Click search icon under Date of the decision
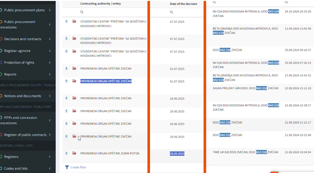314x173 pixels. pyautogui.click(x=172, y=12)
